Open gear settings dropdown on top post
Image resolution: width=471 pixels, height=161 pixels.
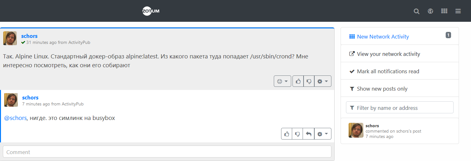click(x=323, y=81)
